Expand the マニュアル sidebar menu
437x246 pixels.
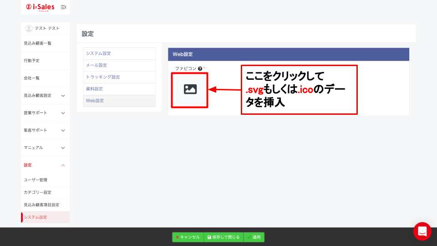[63, 148]
